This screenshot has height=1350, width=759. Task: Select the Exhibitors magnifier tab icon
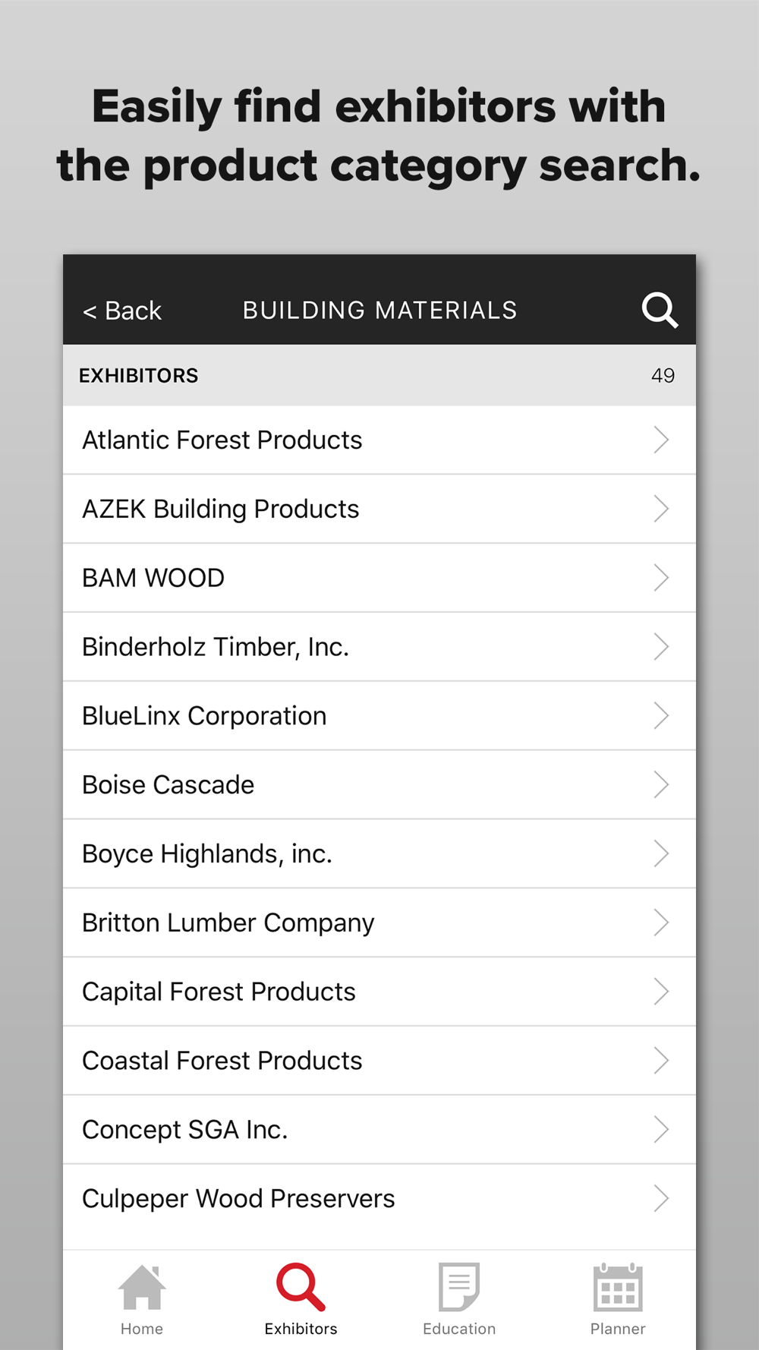(x=301, y=1287)
